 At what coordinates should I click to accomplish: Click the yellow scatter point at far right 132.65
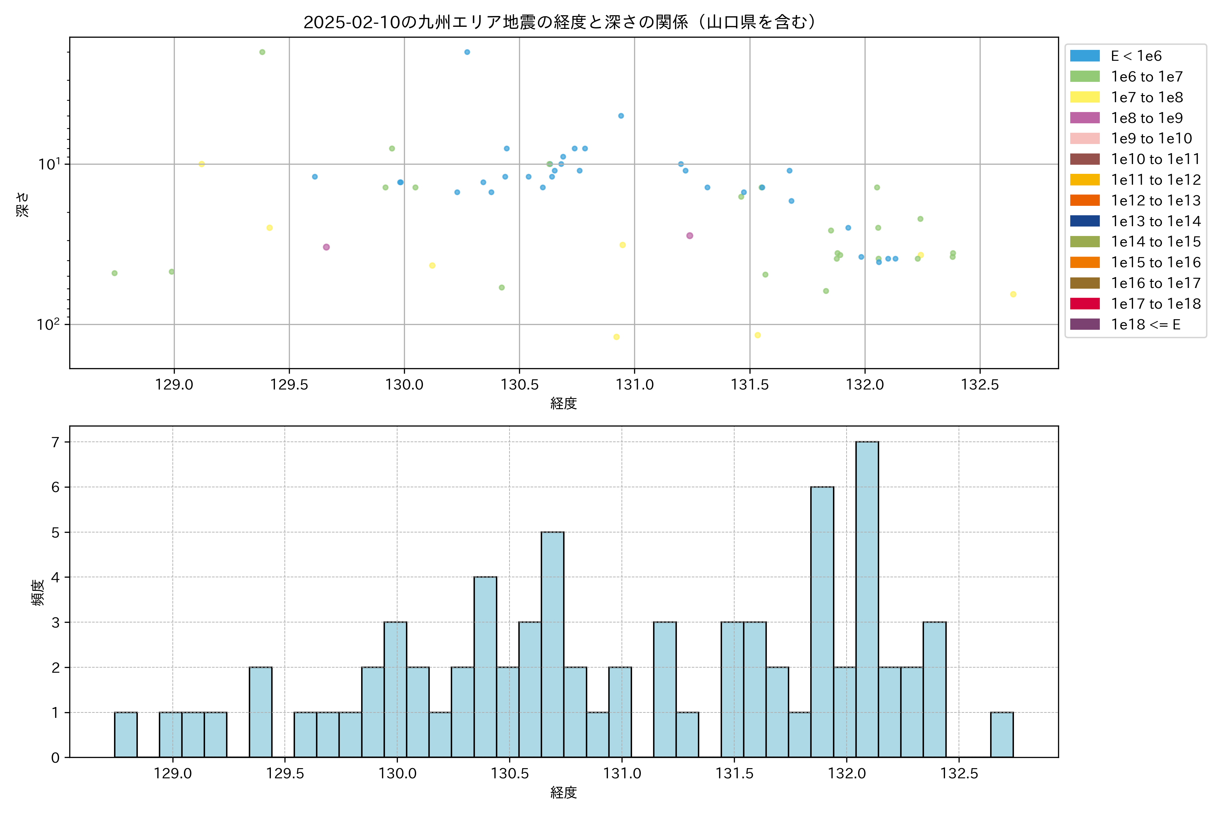(1013, 294)
